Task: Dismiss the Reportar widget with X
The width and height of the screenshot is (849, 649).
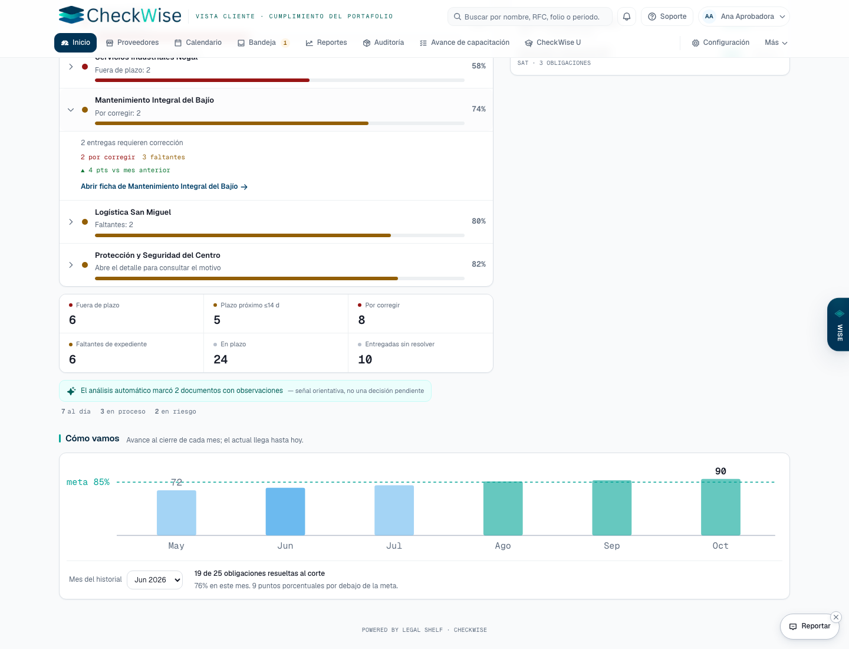Action: pos(836,617)
